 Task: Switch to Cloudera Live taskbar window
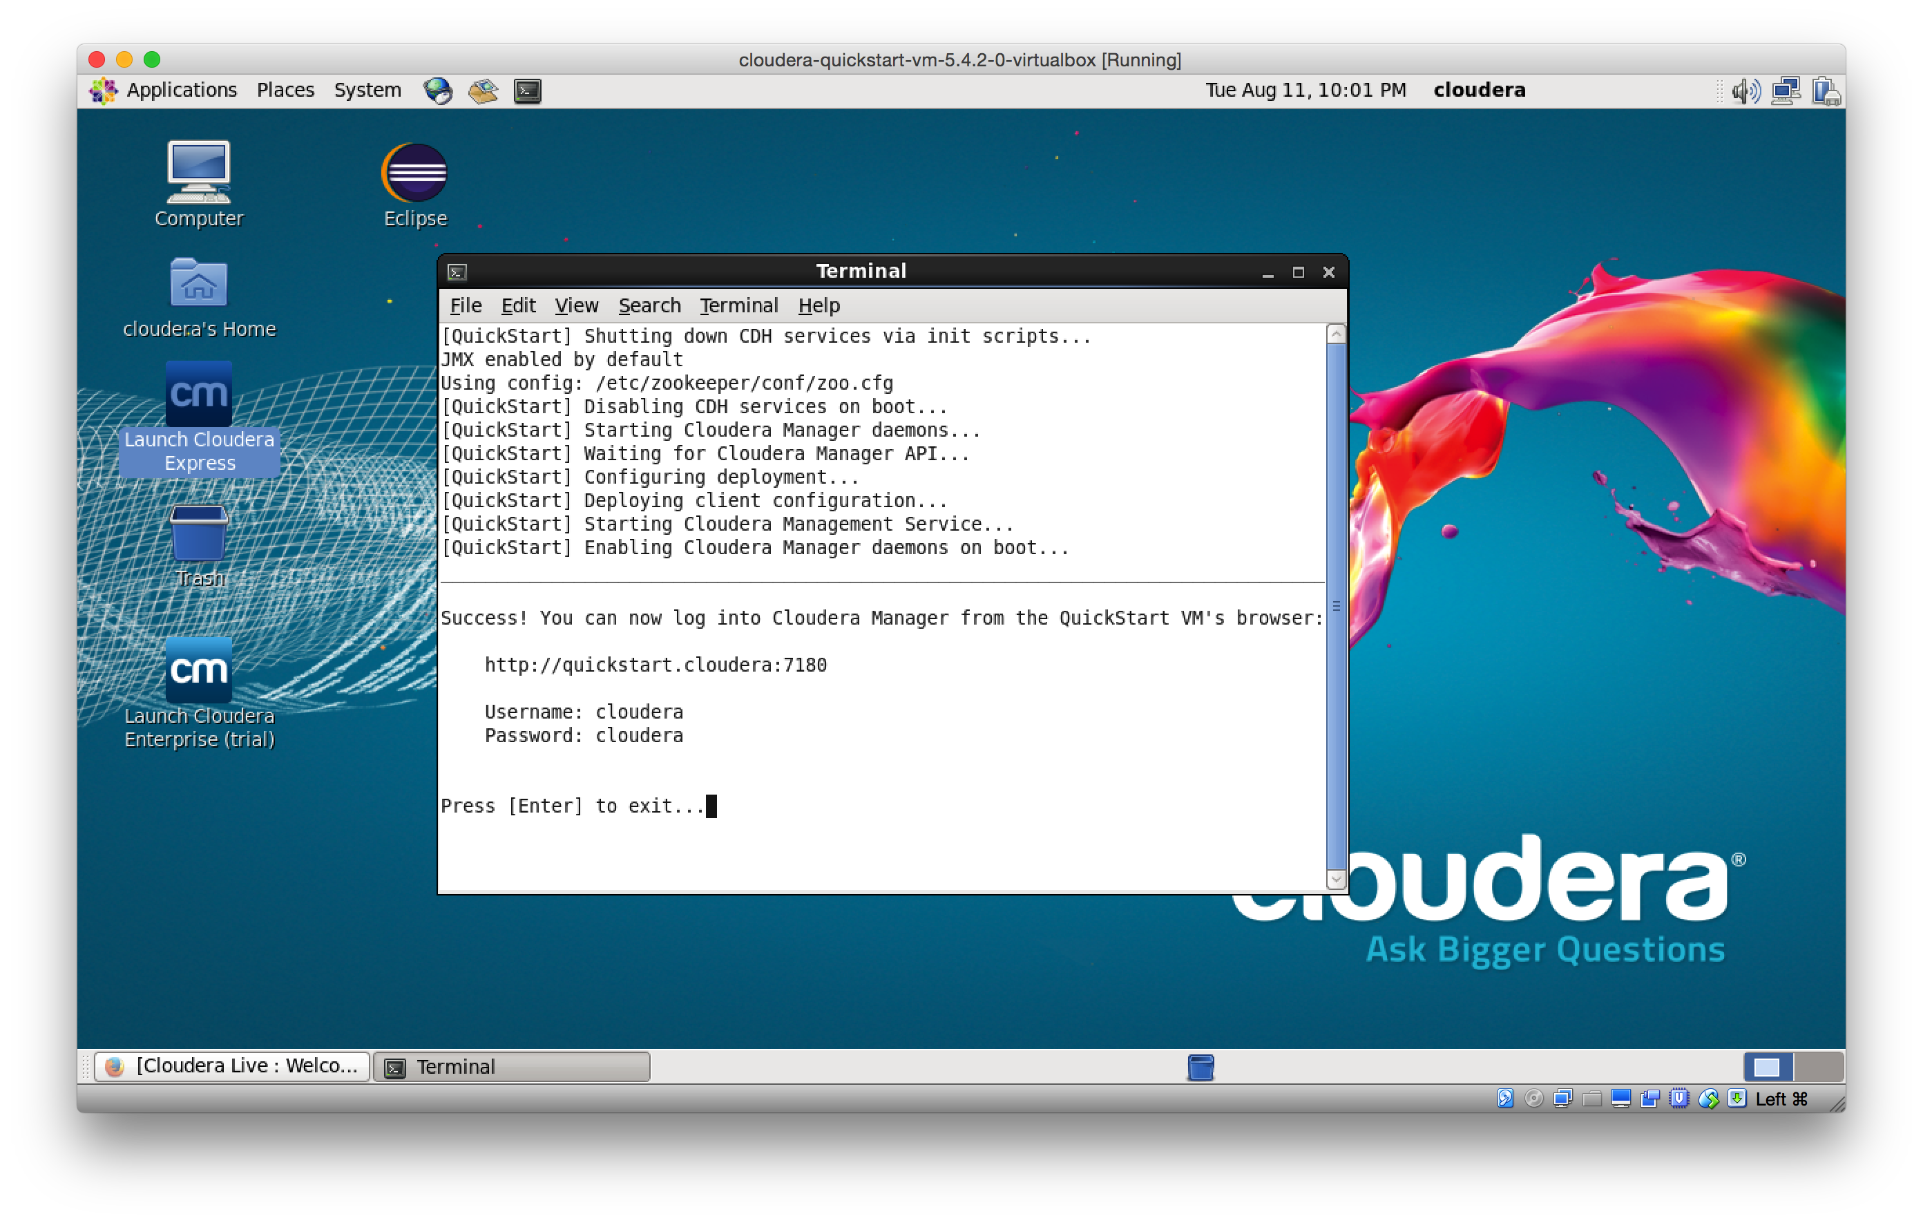[x=232, y=1066]
